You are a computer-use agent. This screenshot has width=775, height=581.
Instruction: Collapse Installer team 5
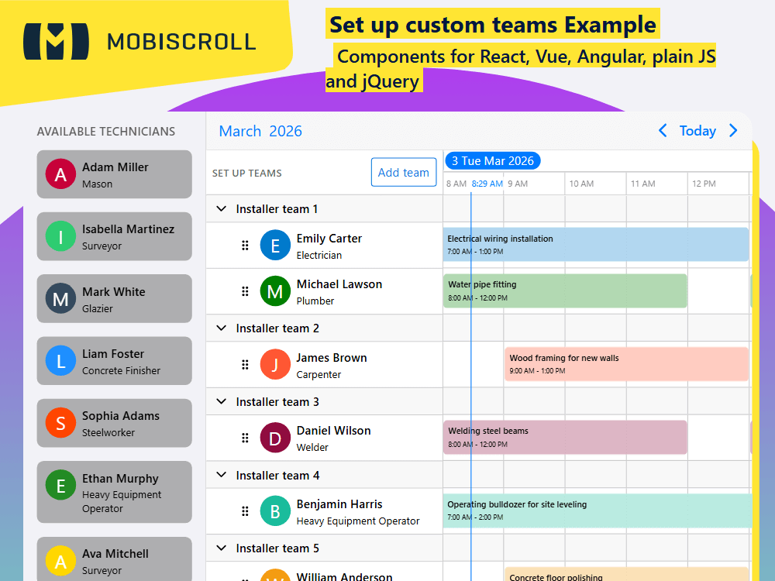click(221, 548)
